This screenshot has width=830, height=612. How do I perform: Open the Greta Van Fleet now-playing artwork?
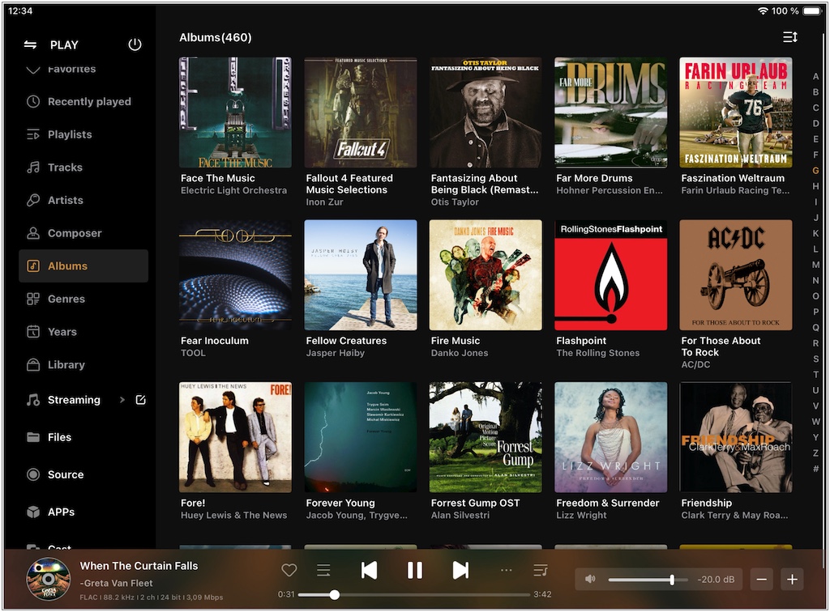(48, 580)
